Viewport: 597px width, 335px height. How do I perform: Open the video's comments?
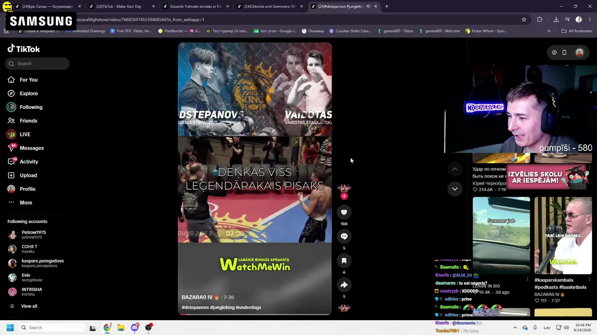coord(344,236)
